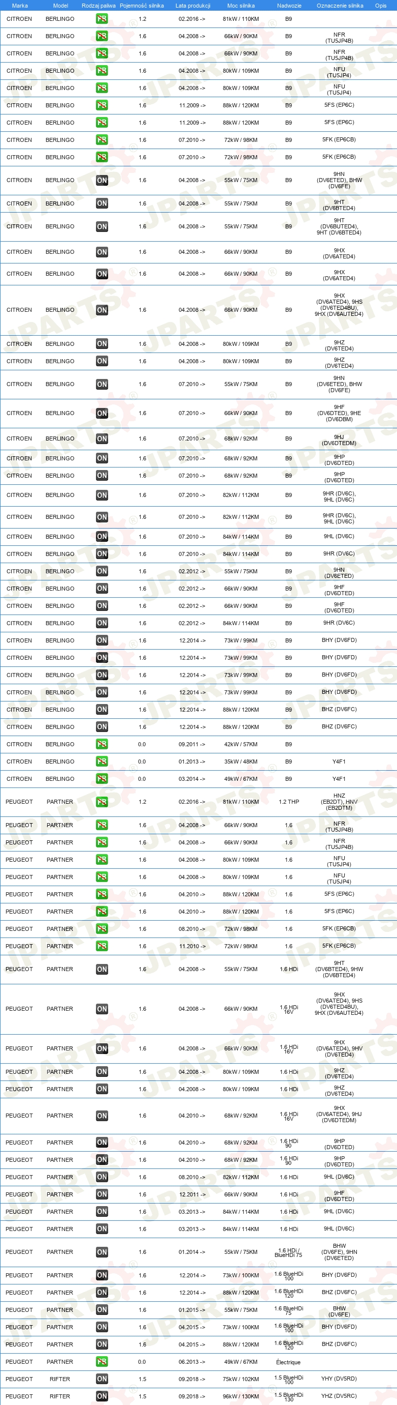Click the Pojemność silnika column header
The width and height of the screenshot is (397, 1405).
142,6
